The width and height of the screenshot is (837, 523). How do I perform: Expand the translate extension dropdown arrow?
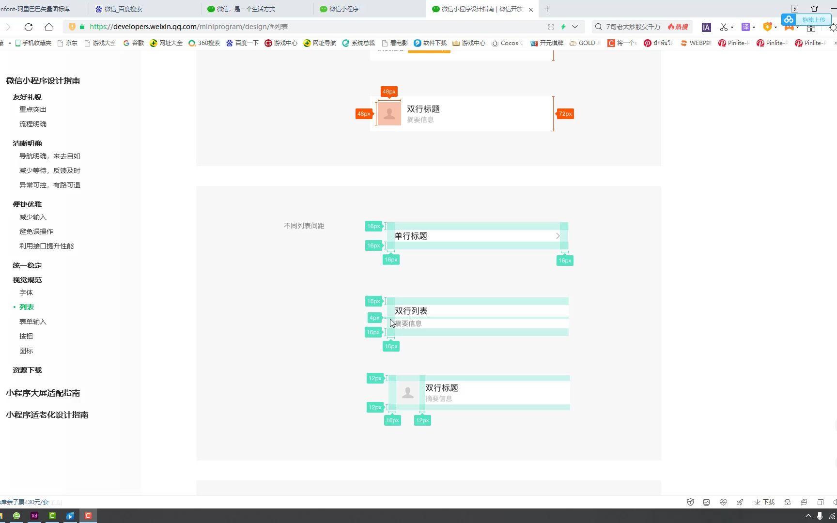[754, 28]
